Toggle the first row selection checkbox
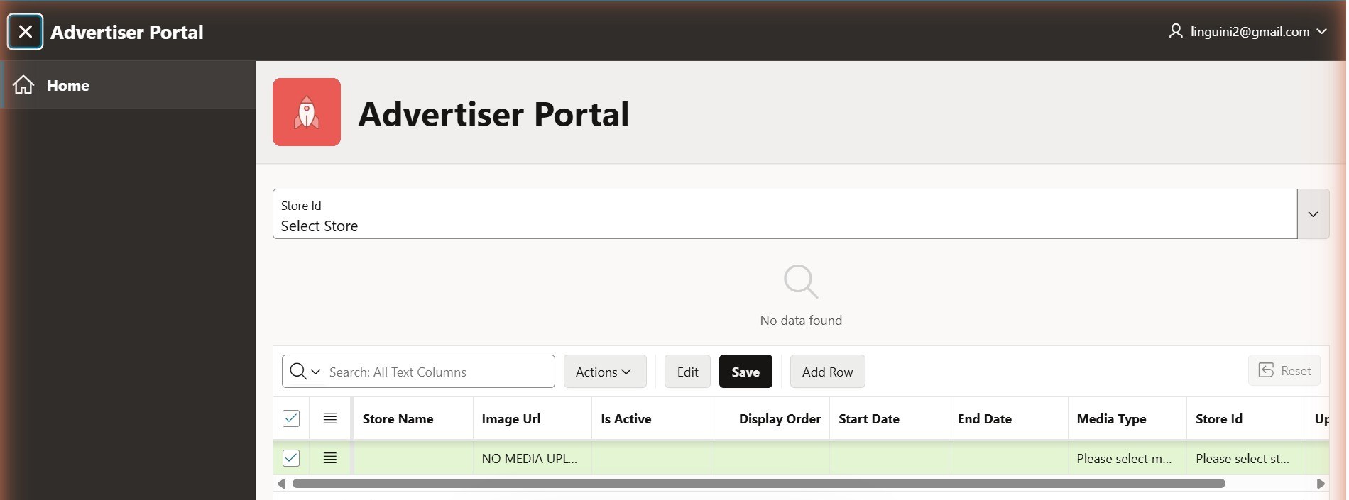This screenshot has width=1349, height=500. 291,458
